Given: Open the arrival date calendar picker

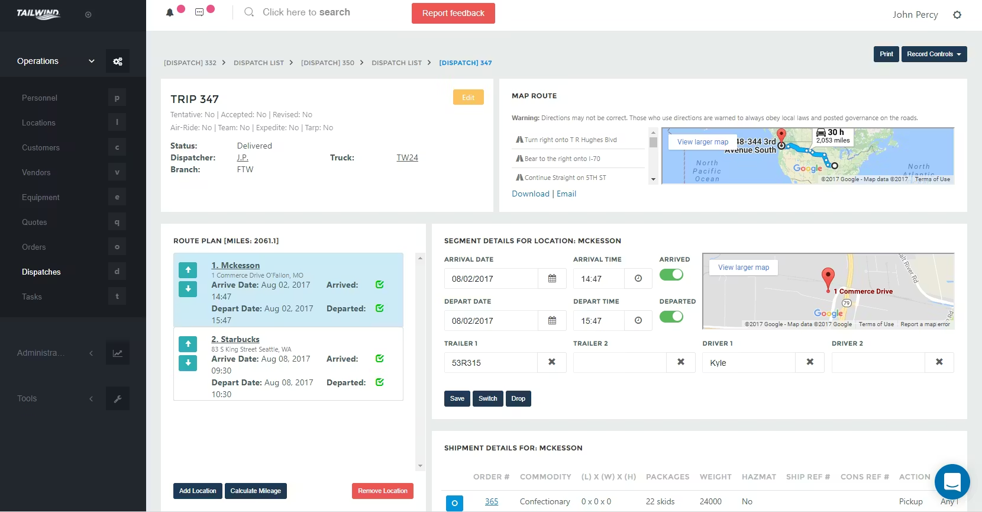Looking at the screenshot, I should (x=552, y=279).
